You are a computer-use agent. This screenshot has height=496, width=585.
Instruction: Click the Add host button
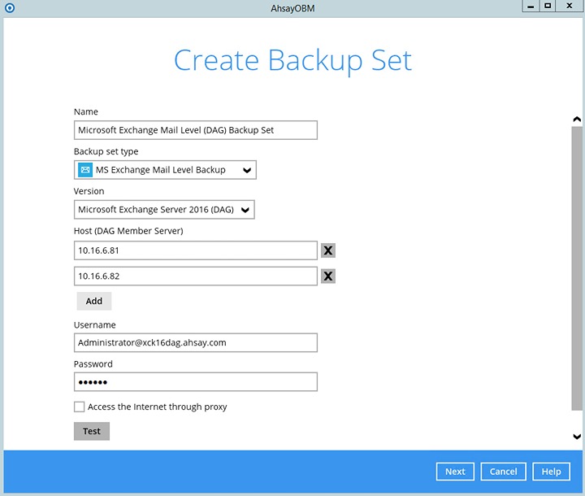tap(94, 301)
